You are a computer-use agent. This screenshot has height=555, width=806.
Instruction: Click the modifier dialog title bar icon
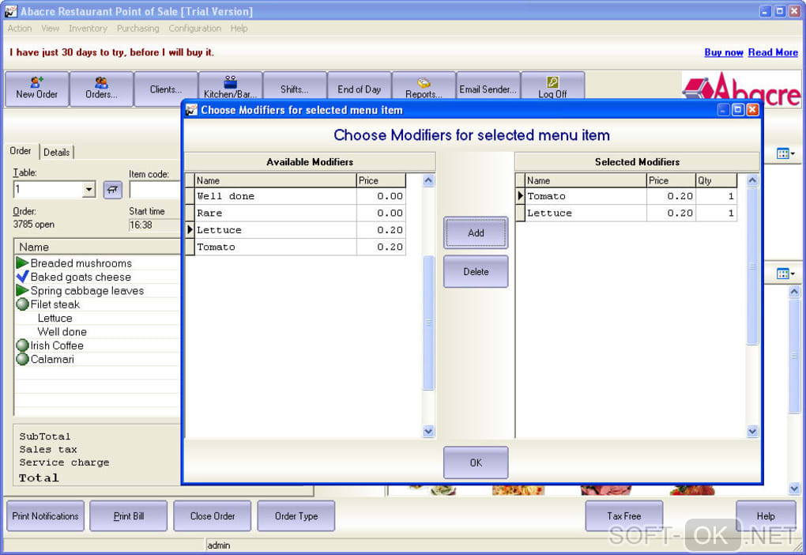coord(192,110)
